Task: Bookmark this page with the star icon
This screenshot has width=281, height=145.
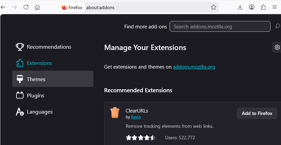Action: [213, 7]
